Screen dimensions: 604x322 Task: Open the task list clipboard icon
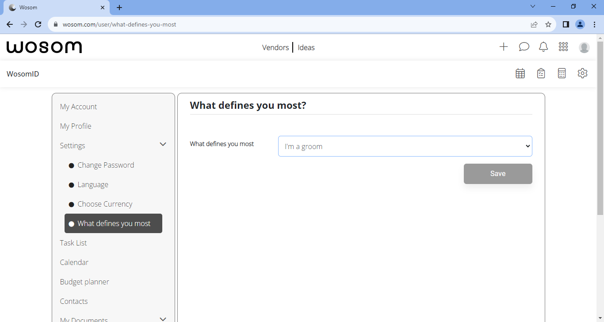[541, 73]
